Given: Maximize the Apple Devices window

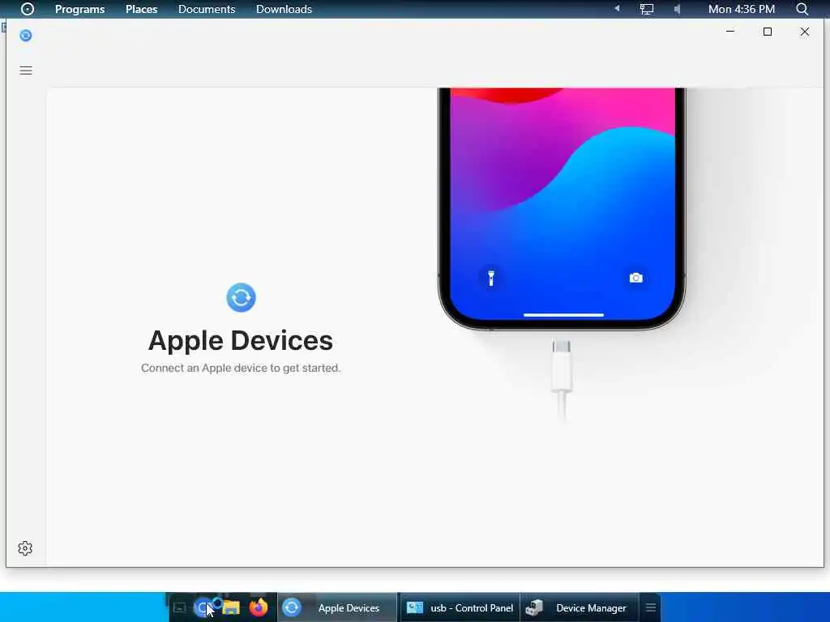Looking at the screenshot, I should point(768,32).
